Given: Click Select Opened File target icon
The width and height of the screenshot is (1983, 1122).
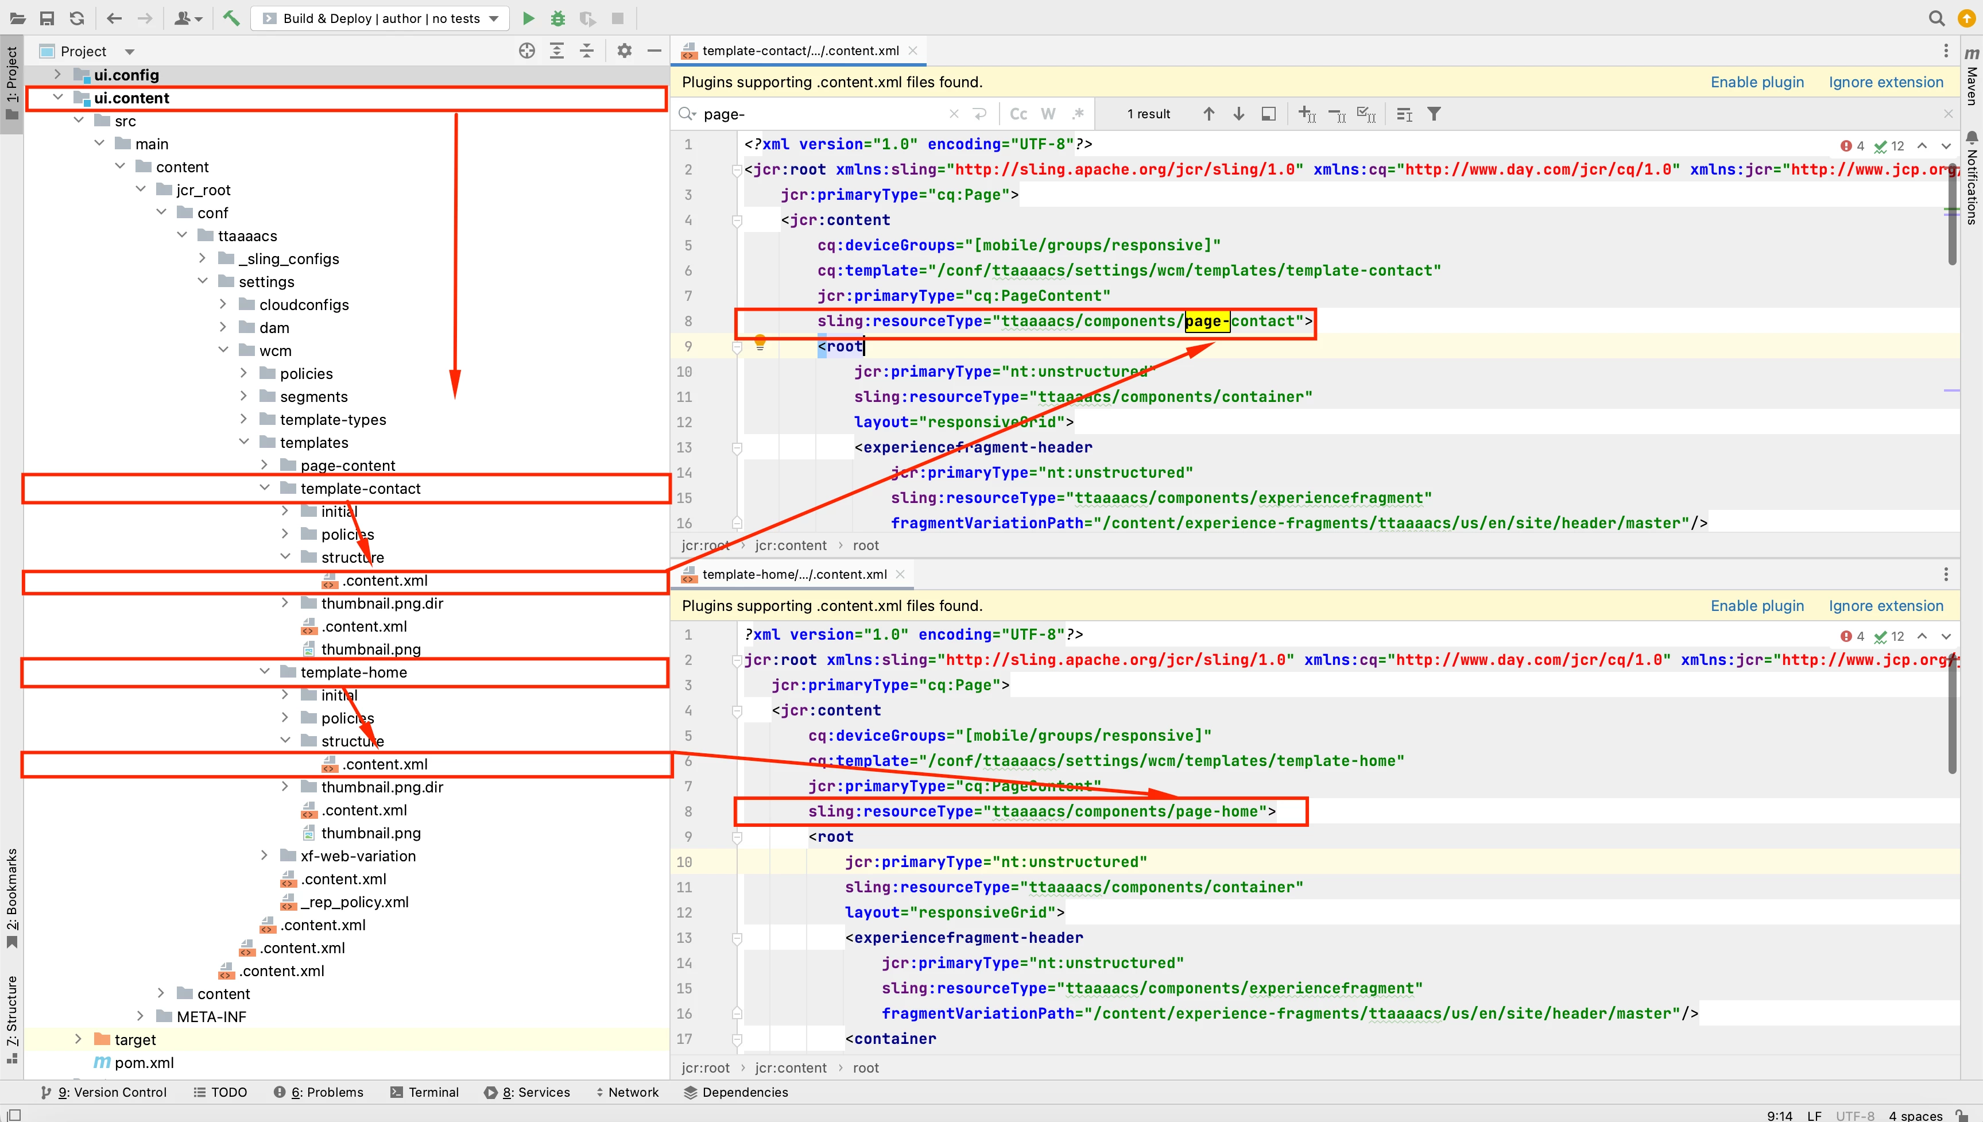Looking at the screenshot, I should (x=527, y=51).
